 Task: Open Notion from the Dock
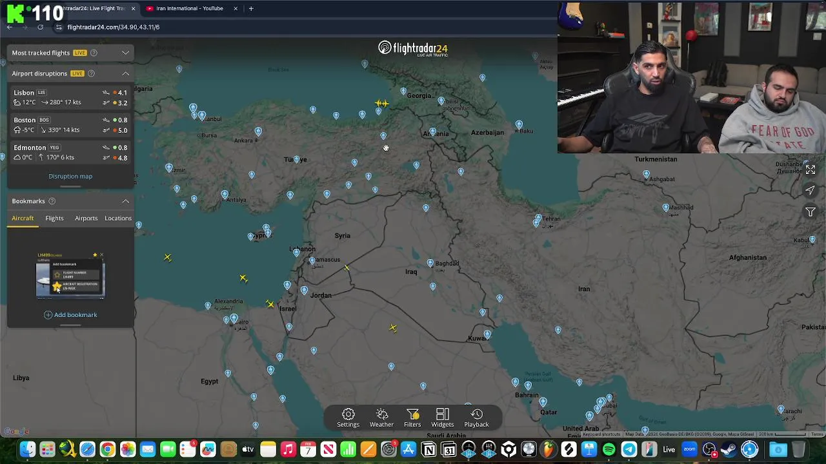pos(428,449)
